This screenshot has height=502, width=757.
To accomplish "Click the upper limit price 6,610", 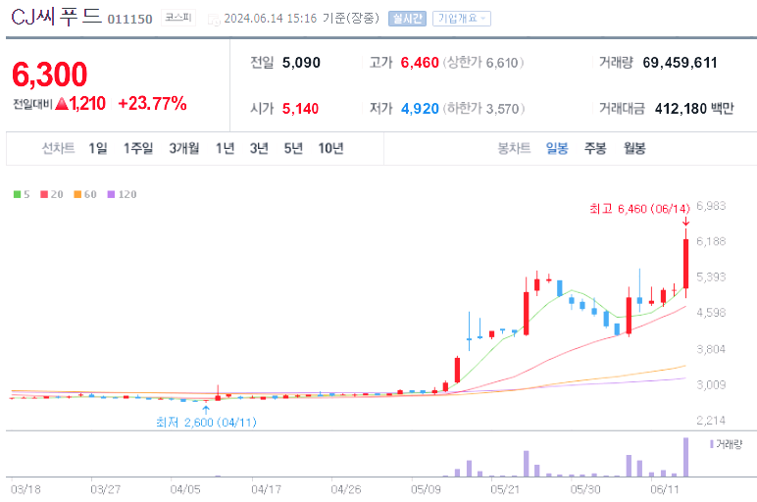I will point(502,63).
